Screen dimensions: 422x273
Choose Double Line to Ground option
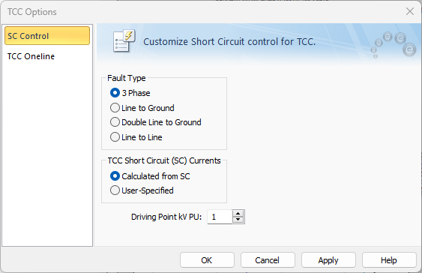tap(156, 122)
